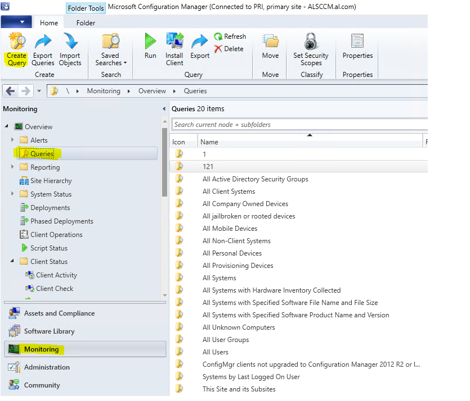Open the Software Library workspace

[85, 331]
